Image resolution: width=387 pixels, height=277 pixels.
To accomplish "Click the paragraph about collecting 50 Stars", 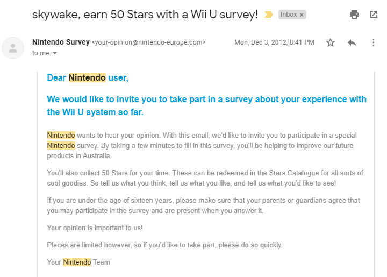I will pyautogui.click(x=205, y=177).
